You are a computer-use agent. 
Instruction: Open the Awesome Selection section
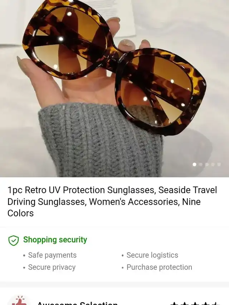(78, 303)
